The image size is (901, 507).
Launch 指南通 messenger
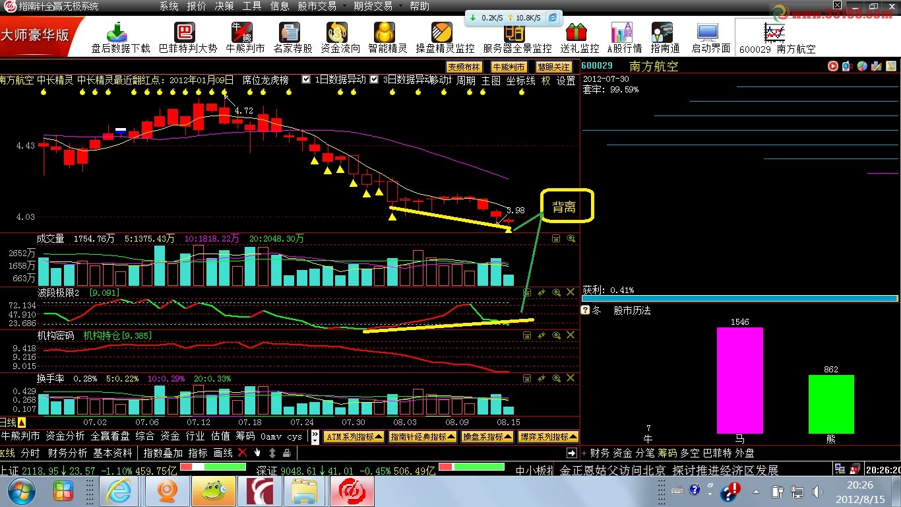click(665, 38)
